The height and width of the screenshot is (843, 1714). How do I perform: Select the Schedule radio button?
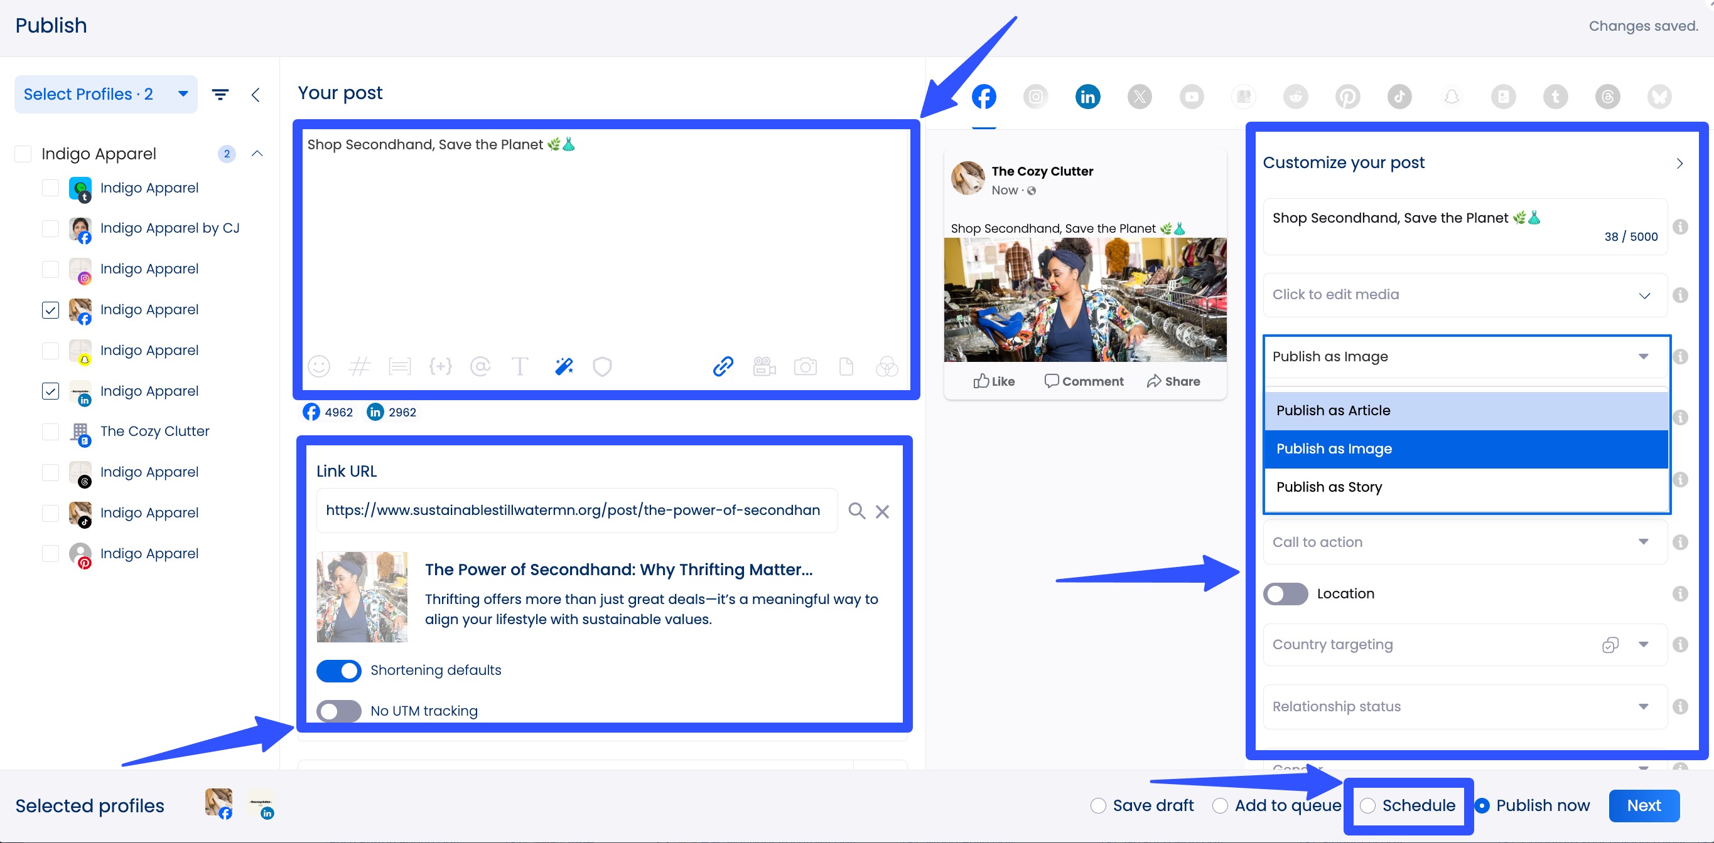coord(1369,806)
